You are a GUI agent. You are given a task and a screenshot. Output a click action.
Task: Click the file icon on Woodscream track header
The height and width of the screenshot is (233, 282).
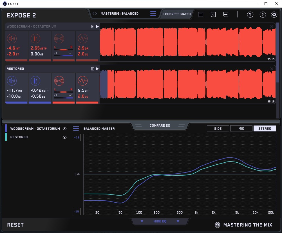coord(93,27)
